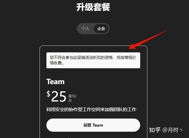Click the word Team on white button
Screen dimensions: 189x138
click(98, 125)
